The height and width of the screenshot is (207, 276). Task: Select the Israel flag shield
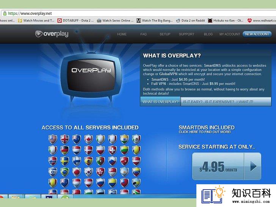click(x=53, y=172)
